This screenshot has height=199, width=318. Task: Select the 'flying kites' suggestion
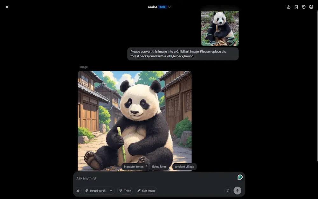(x=159, y=167)
